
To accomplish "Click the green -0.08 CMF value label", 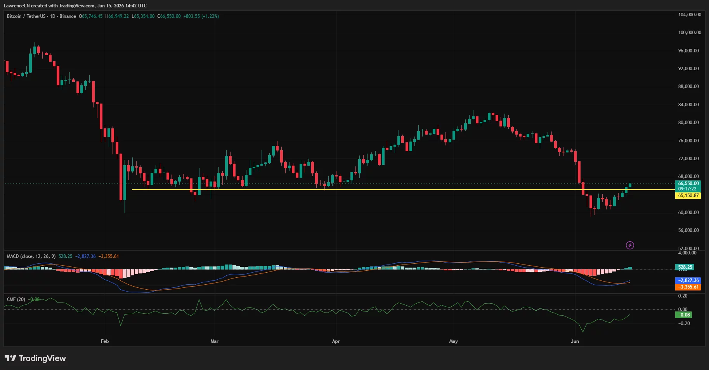I will pos(684,315).
